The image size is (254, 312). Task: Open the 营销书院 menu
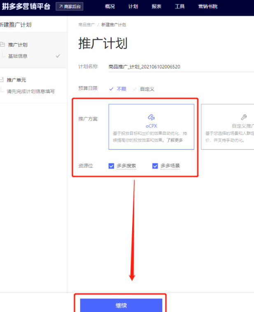[208, 7]
